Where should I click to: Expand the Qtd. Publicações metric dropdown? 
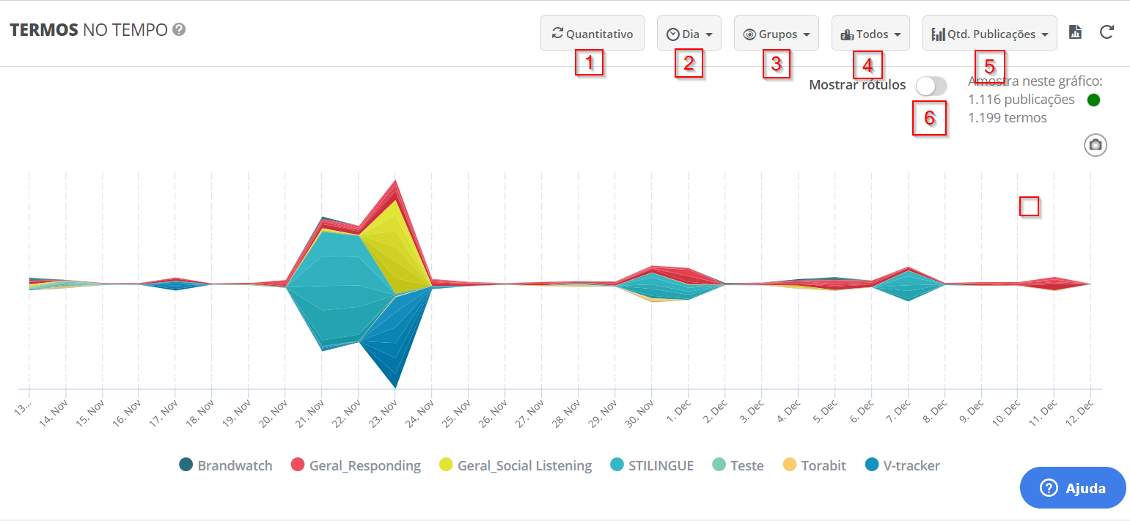point(989,34)
